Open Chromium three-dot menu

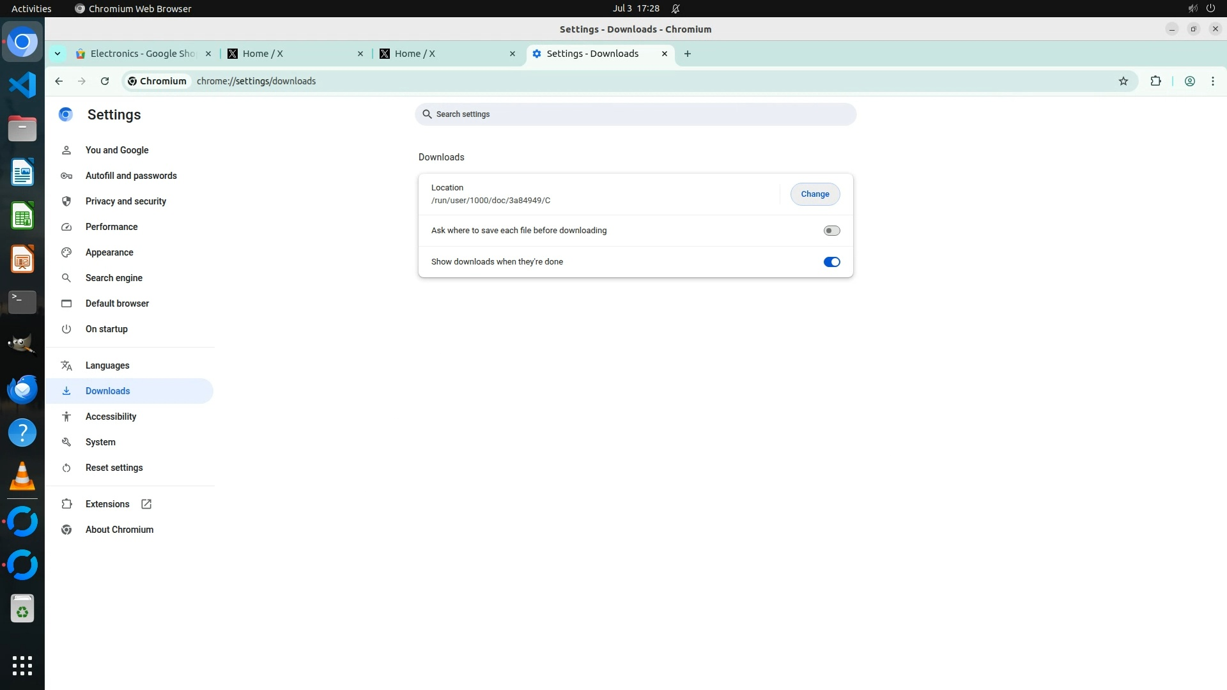[1212, 81]
